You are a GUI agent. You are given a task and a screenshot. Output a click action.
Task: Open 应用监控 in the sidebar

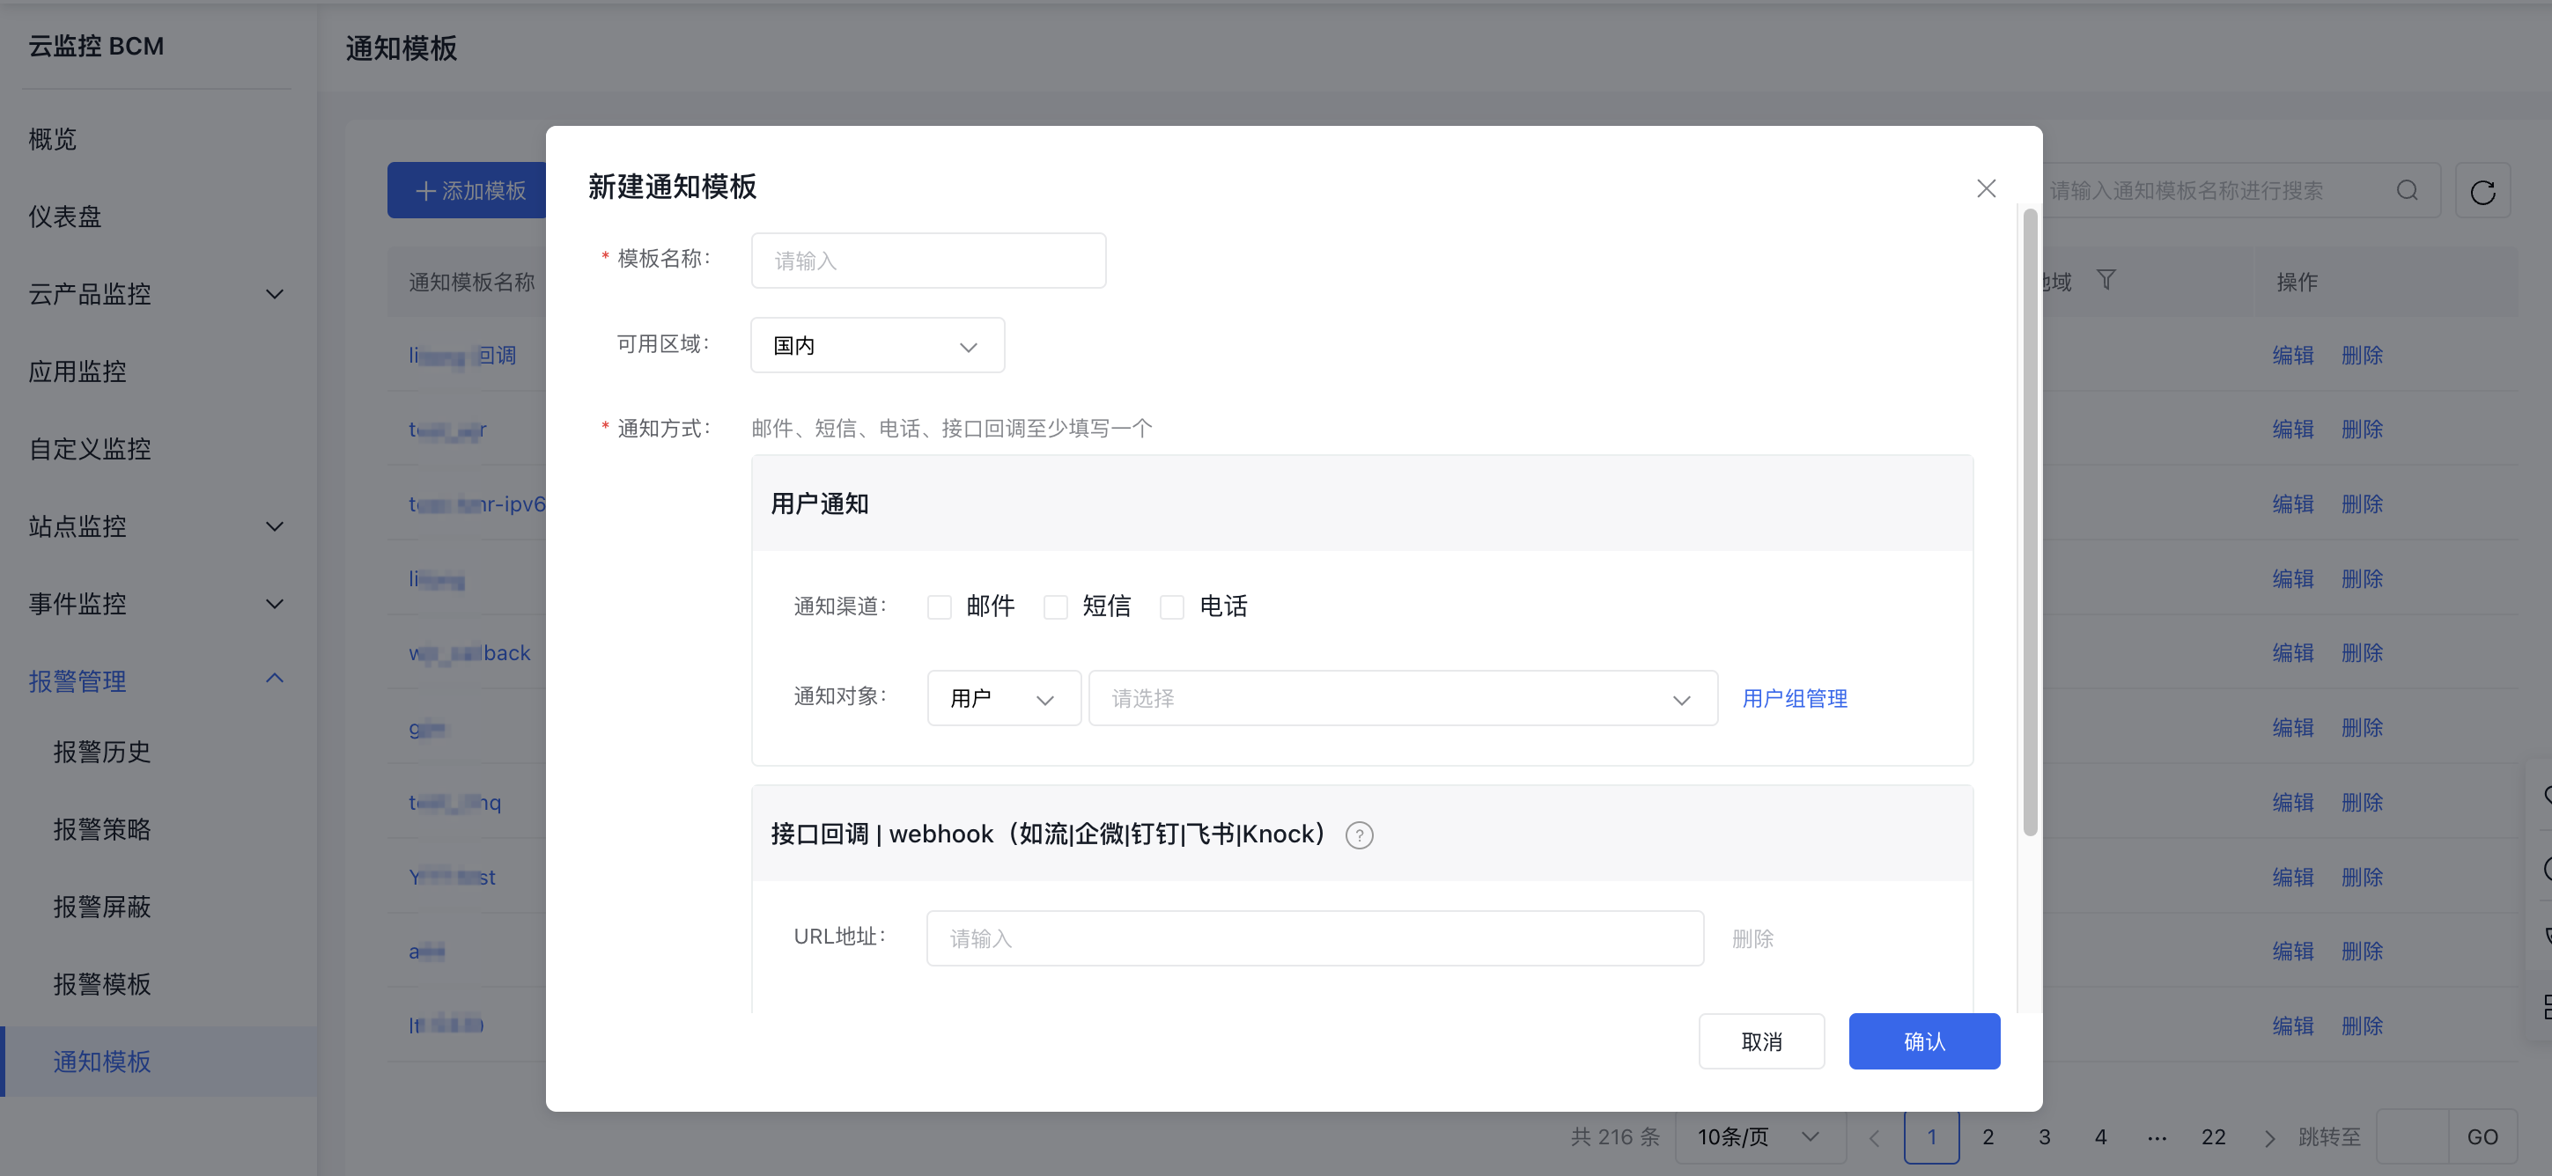point(77,372)
